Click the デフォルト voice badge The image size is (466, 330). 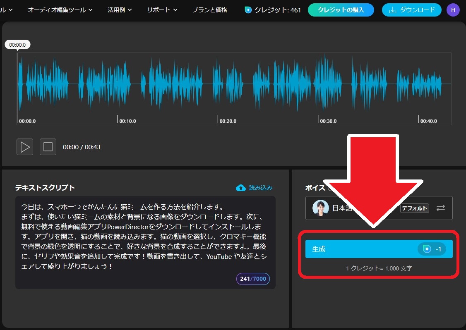414,209
